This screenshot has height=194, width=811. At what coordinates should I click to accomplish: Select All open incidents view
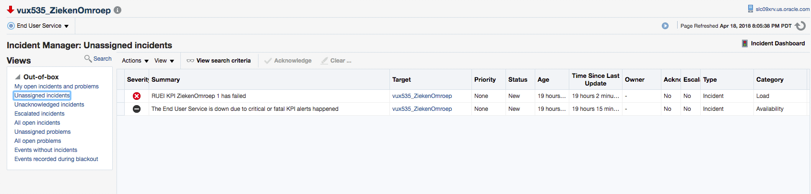(x=37, y=123)
